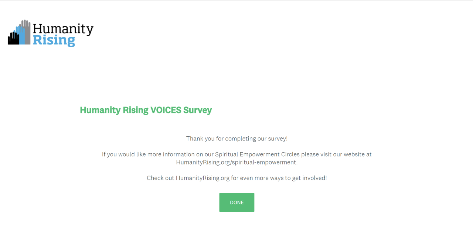Click the blue "Rising" logo wordmark
The width and height of the screenshot is (473, 245).
pyautogui.click(x=54, y=40)
